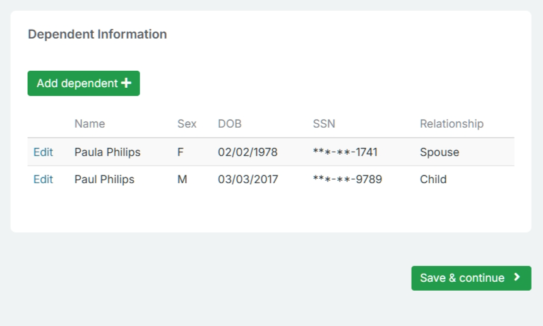Click the Name column header
The height and width of the screenshot is (326, 543).
[x=90, y=124]
